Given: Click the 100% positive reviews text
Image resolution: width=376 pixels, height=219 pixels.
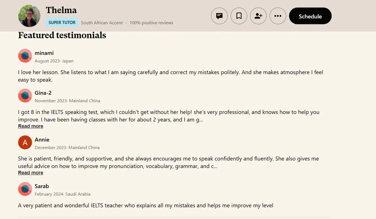Looking at the screenshot, I should 151,23.
